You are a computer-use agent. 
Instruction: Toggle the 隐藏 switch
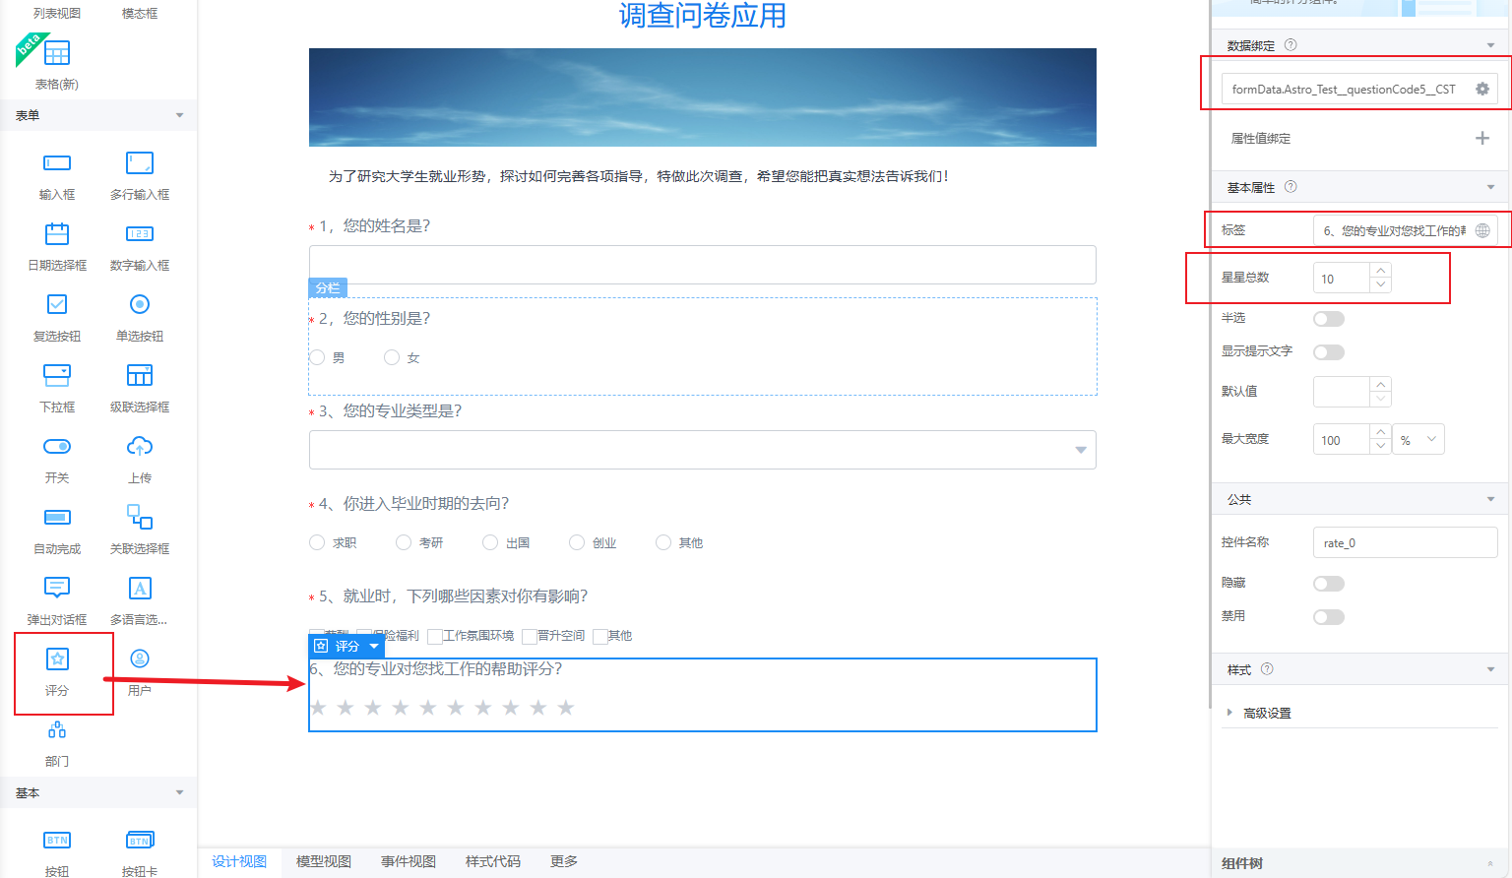coord(1329,584)
